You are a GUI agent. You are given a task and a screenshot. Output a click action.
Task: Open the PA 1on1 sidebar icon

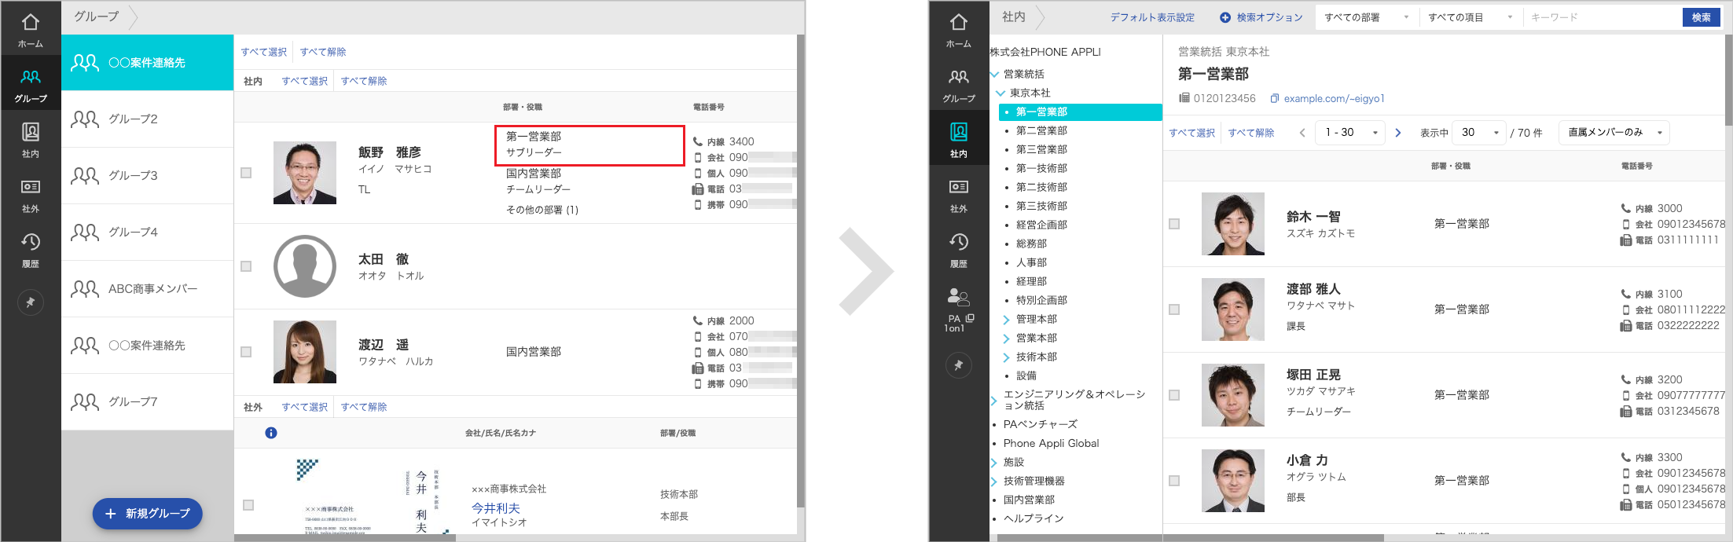tap(958, 309)
